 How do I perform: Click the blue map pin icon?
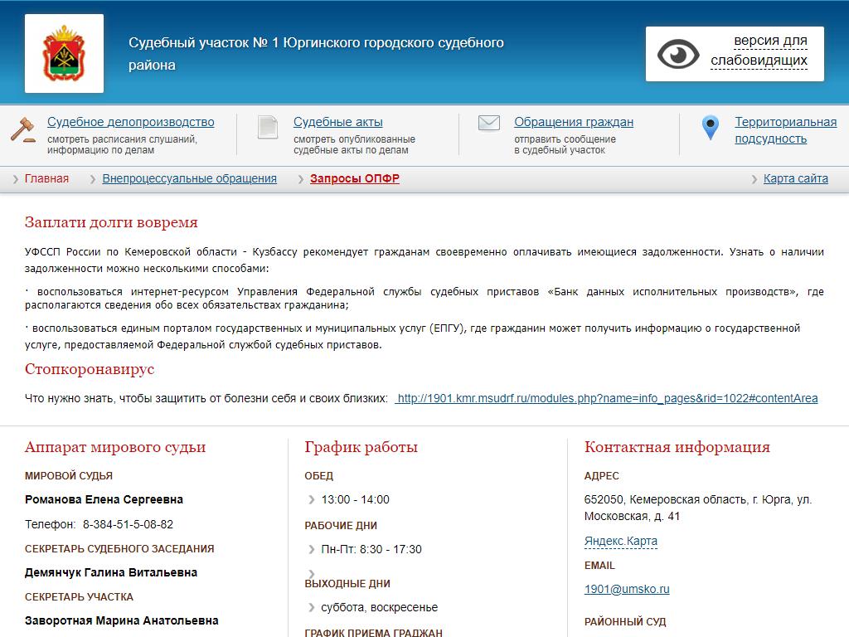pyautogui.click(x=710, y=128)
